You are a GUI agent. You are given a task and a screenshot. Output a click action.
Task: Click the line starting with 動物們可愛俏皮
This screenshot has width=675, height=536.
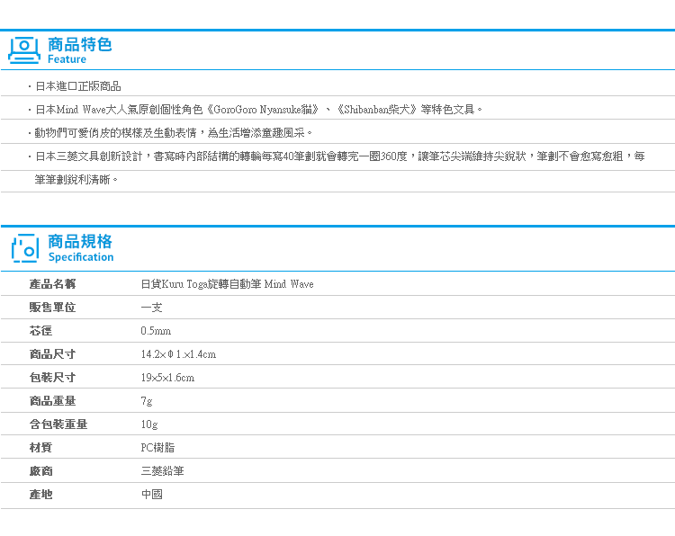[x=174, y=133]
